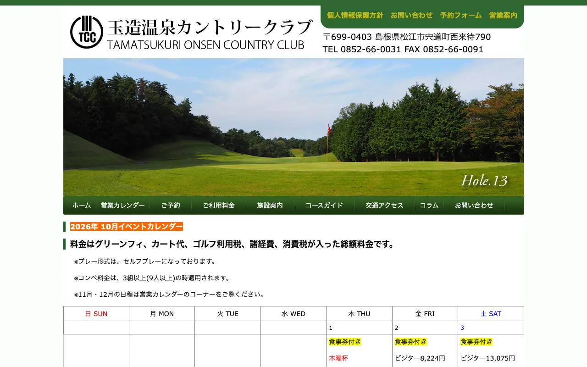Click the Hole.13 golf course banner image

click(x=293, y=127)
